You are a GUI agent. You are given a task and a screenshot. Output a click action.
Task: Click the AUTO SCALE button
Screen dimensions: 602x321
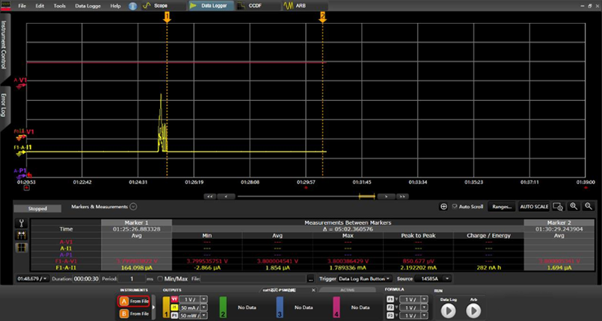tap(534, 206)
